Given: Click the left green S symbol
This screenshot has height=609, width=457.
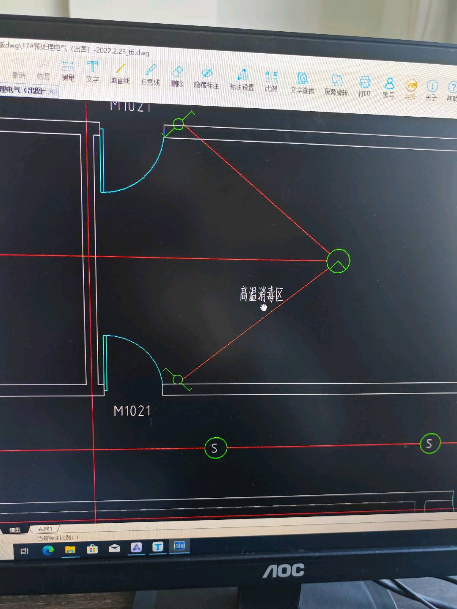Looking at the screenshot, I should click(216, 448).
